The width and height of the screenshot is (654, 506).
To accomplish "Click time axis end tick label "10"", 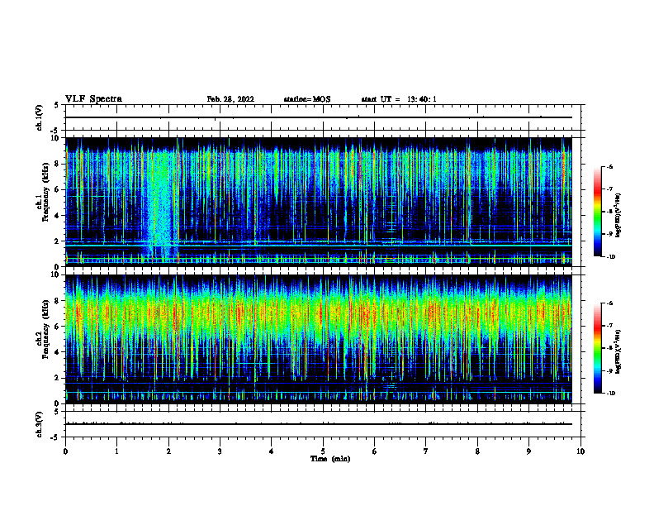I will click(x=581, y=451).
